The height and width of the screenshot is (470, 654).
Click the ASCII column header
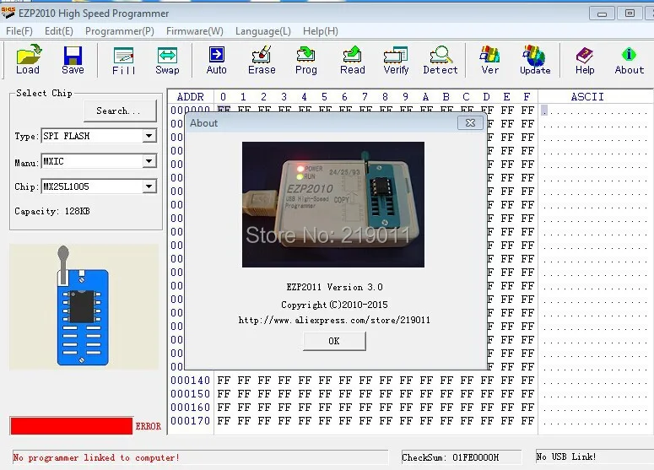pyautogui.click(x=586, y=97)
